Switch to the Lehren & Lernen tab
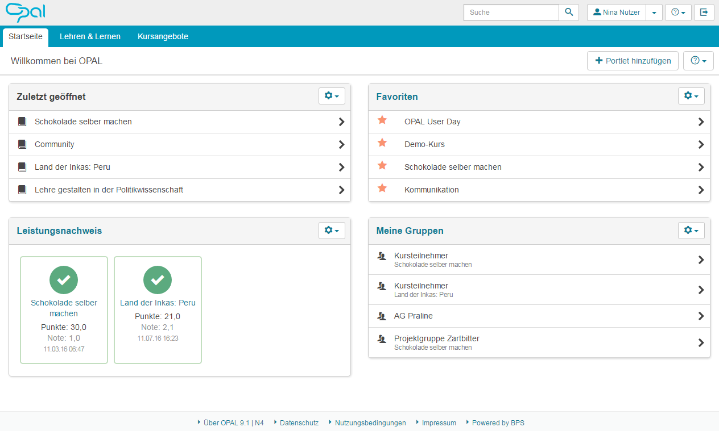This screenshot has width=719, height=431. click(x=90, y=36)
